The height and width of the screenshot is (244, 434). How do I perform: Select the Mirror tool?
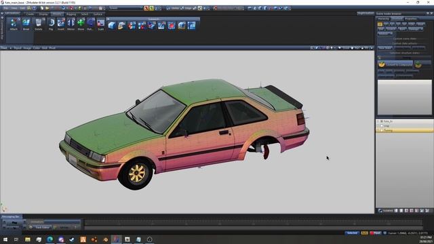(71, 24)
